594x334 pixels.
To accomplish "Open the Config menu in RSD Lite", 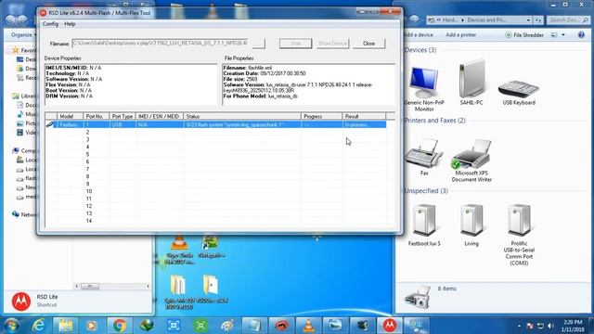I will pyautogui.click(x=50, y=24).
